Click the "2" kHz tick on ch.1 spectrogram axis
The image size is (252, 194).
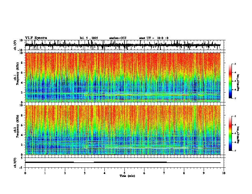[22, 92]
